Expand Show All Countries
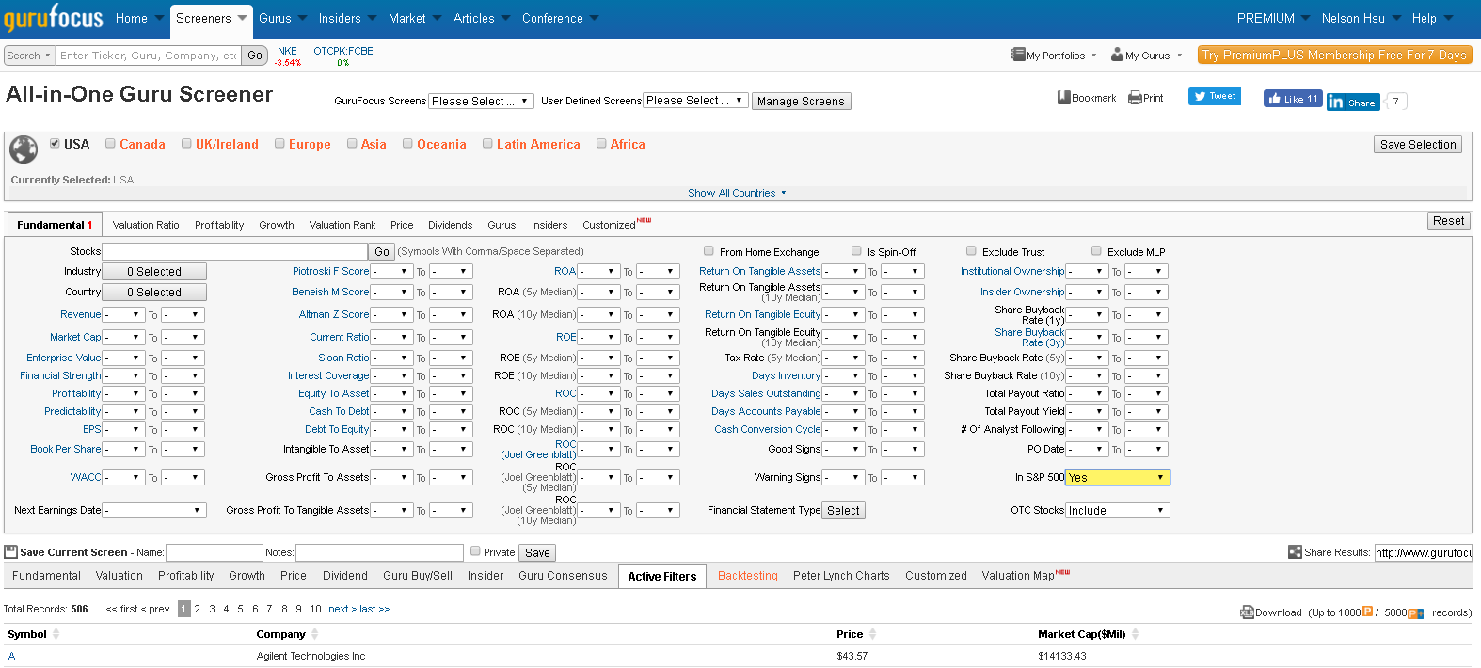The image size is (1481, 668). [737, 193]
